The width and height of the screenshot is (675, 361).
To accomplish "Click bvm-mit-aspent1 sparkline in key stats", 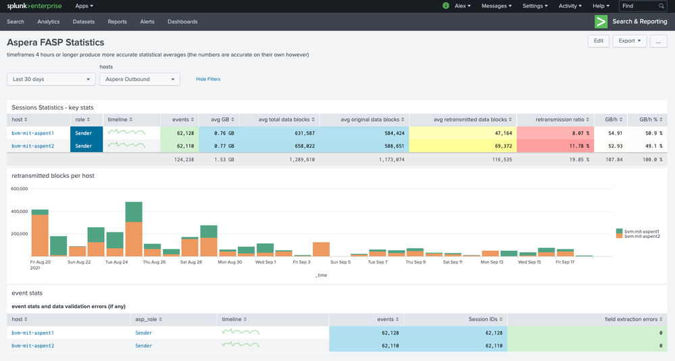I will [126, 133].
